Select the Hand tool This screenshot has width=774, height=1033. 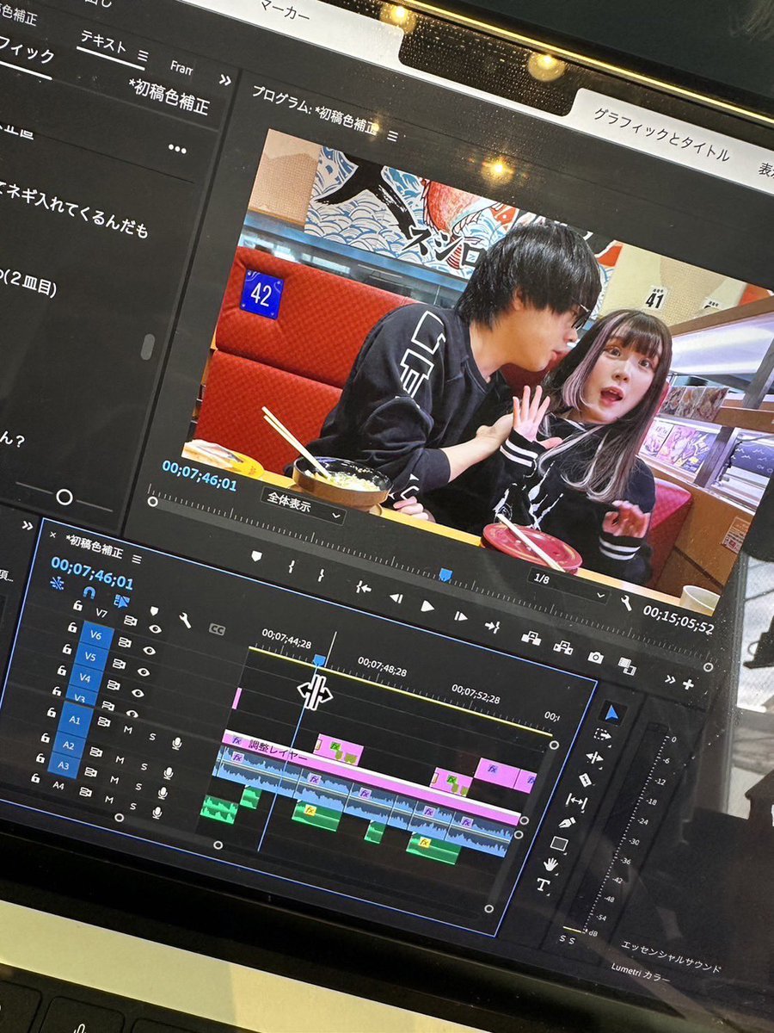pos(550,864)
